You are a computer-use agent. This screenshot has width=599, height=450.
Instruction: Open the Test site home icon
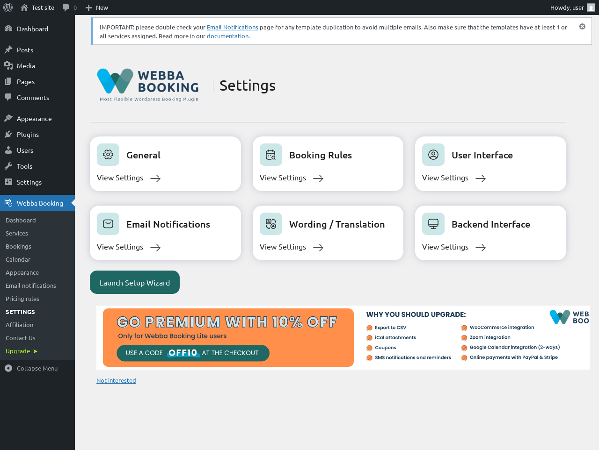[x=24, y=7]
